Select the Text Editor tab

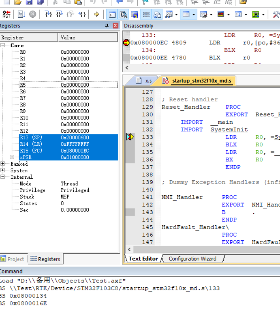click(x=143, y=259)
